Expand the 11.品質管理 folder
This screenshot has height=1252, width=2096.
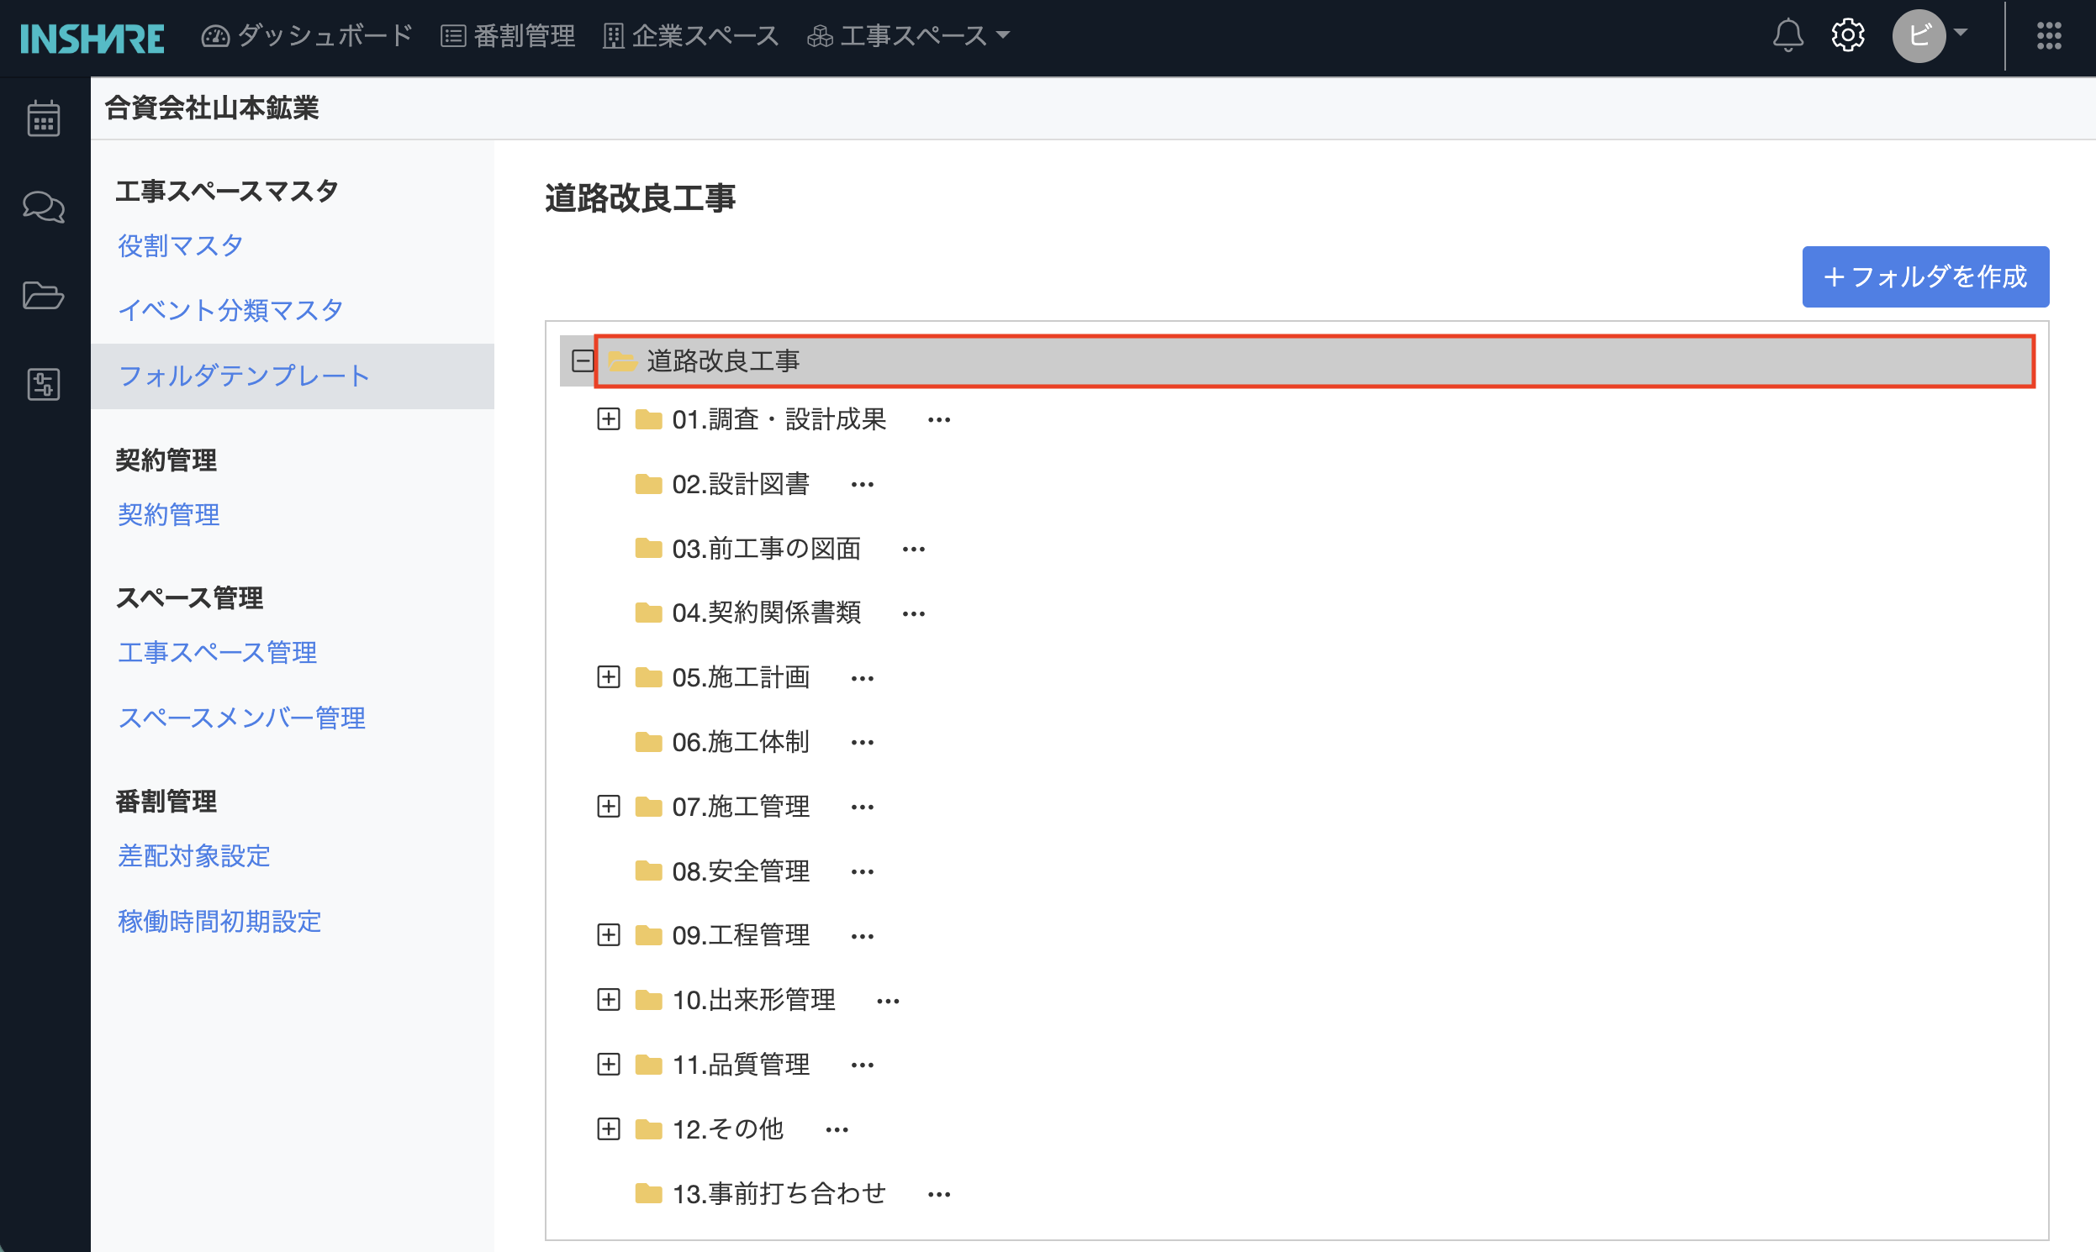[608, 1065]
